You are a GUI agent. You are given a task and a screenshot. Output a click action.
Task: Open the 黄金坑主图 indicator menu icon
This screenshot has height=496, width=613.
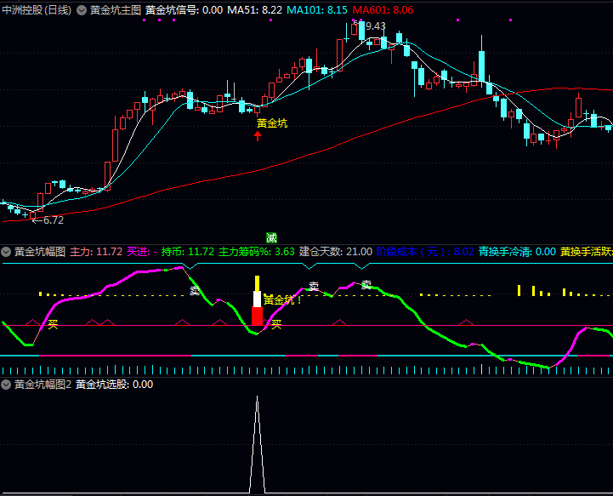[x=82, y=10]
